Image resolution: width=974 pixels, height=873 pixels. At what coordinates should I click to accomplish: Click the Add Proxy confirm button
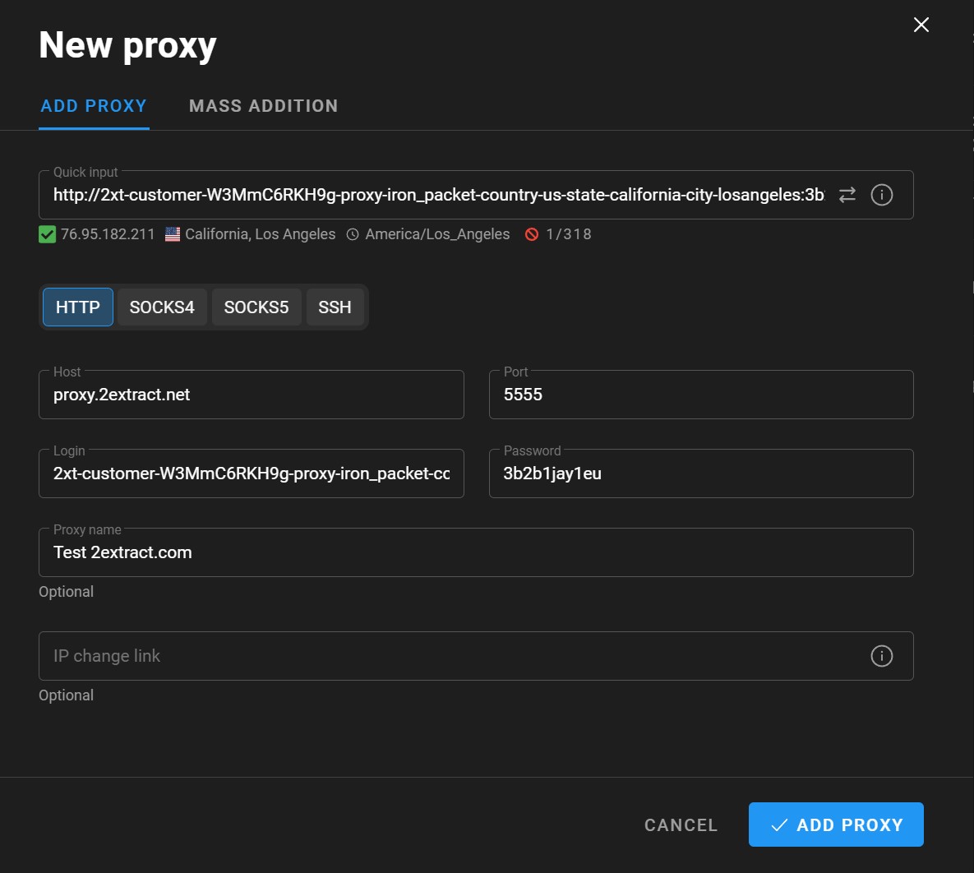[x=836, y=824]
